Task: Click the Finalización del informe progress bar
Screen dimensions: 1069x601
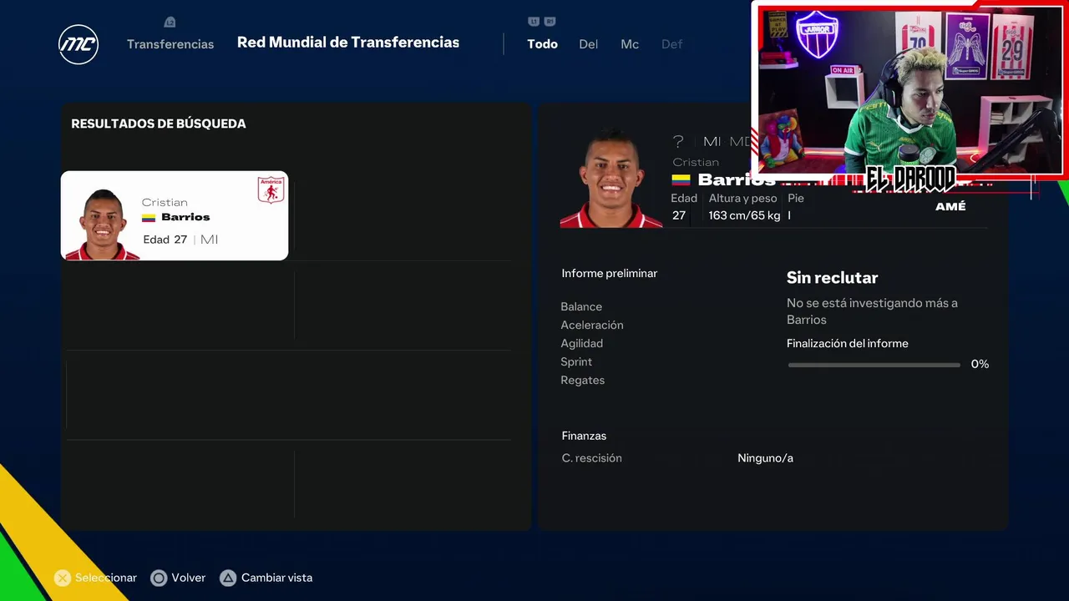Action: tap(874, 365)
